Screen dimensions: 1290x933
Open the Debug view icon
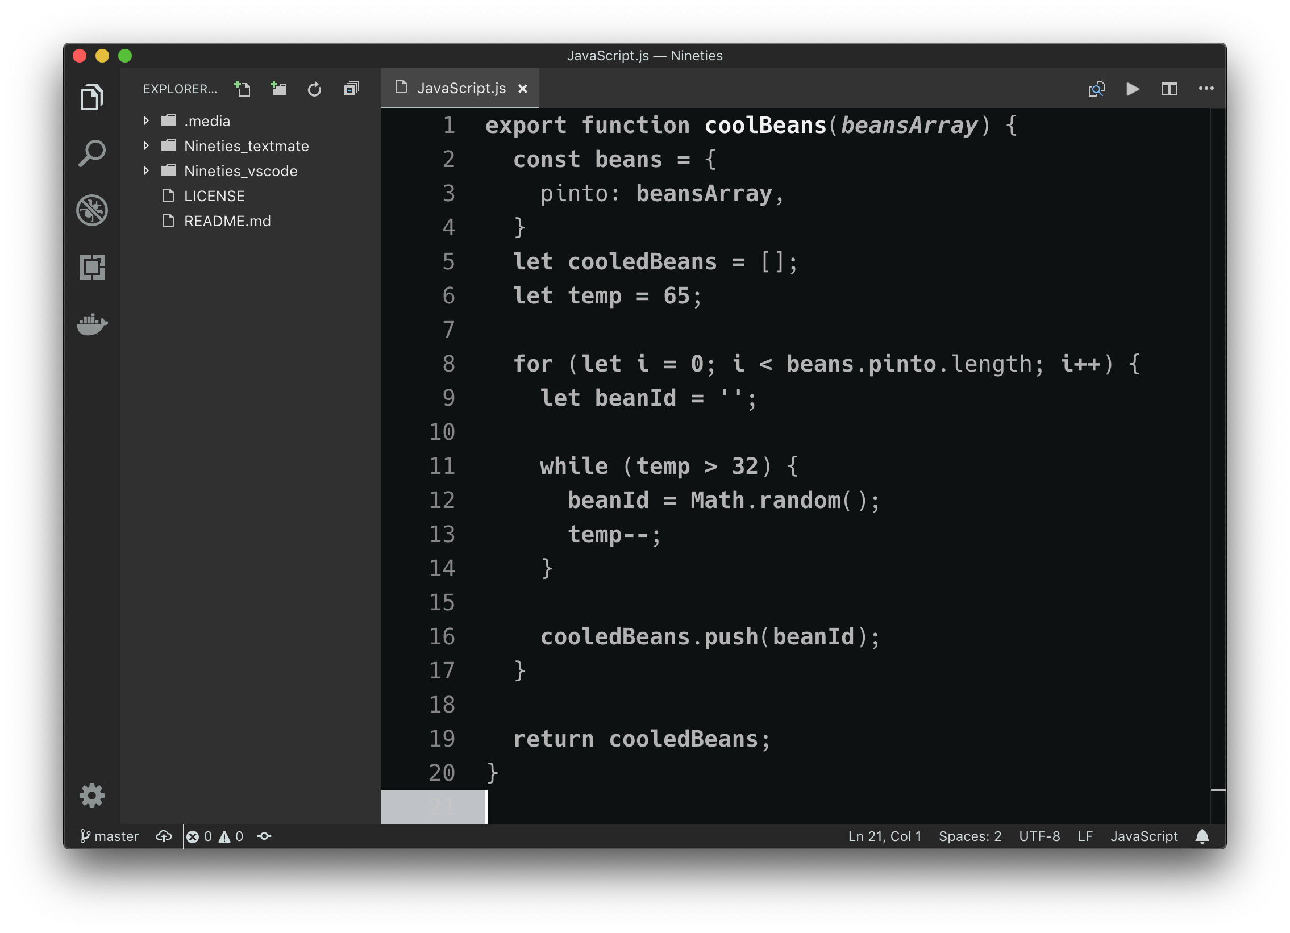(91, 210)
